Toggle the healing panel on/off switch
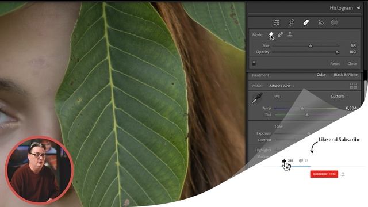The height and width of the screenshot is (207, 368). (254, 63)
